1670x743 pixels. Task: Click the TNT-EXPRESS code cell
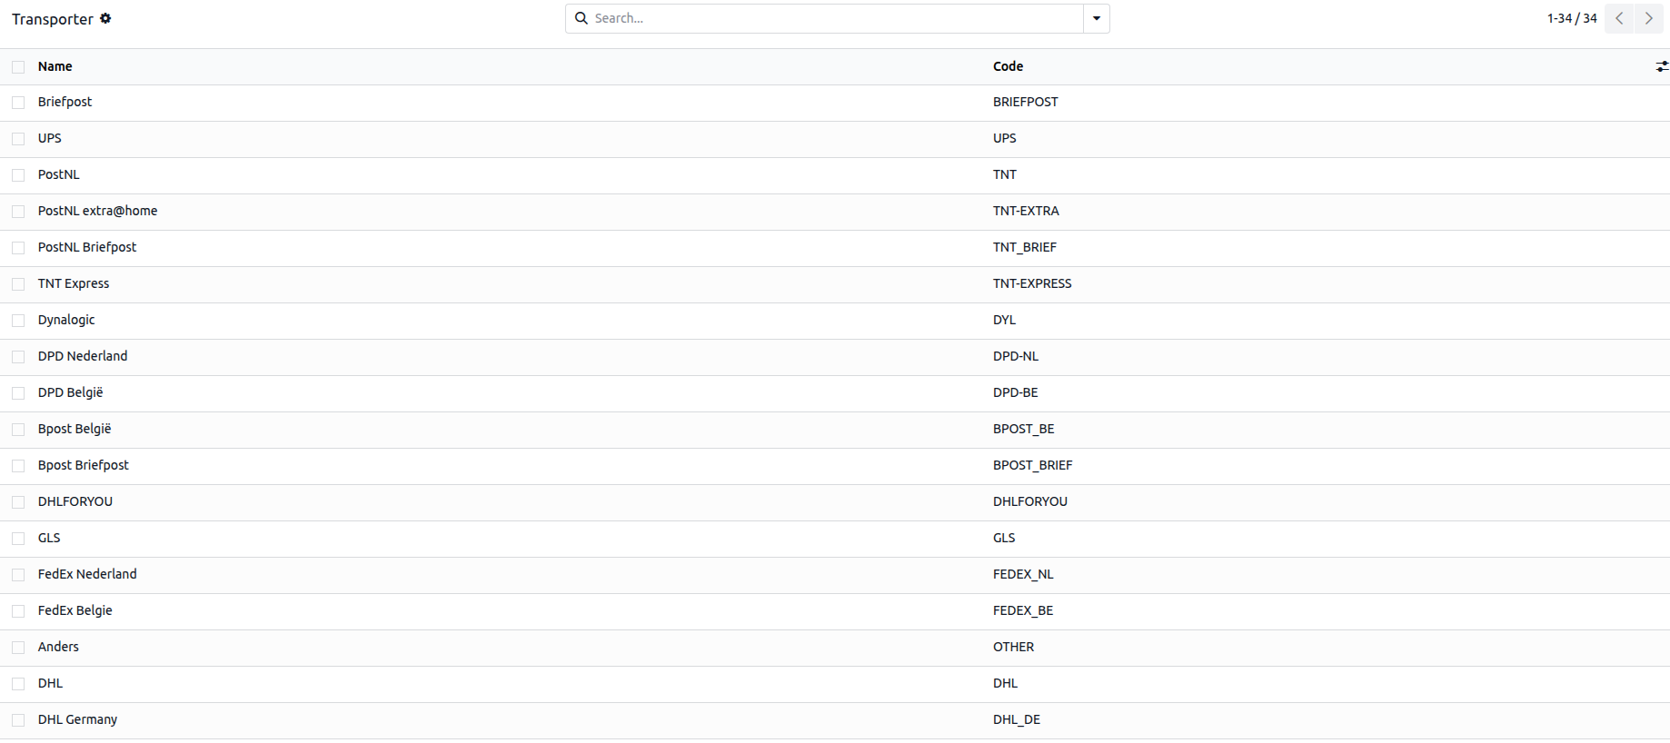click(1032, 283)
